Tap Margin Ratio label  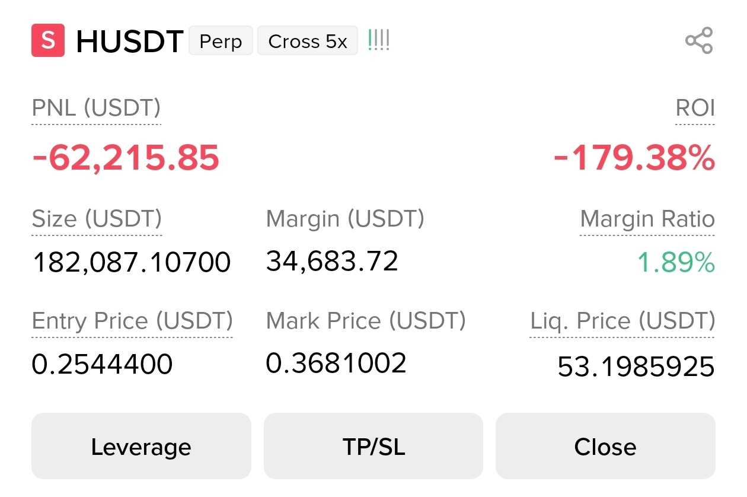(647, 219)
